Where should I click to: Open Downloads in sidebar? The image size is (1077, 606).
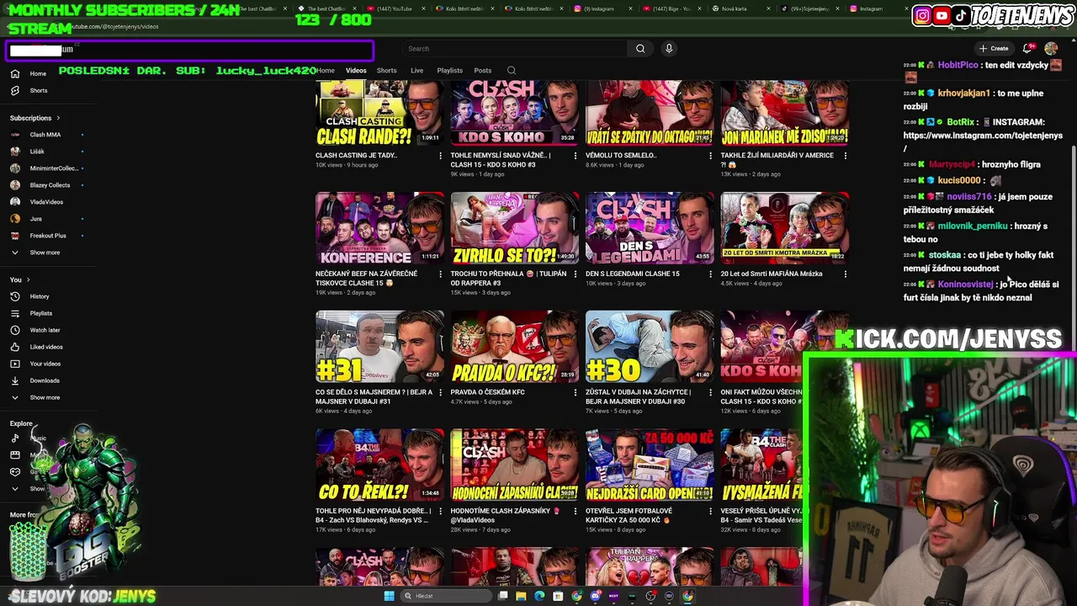point(44,380)
